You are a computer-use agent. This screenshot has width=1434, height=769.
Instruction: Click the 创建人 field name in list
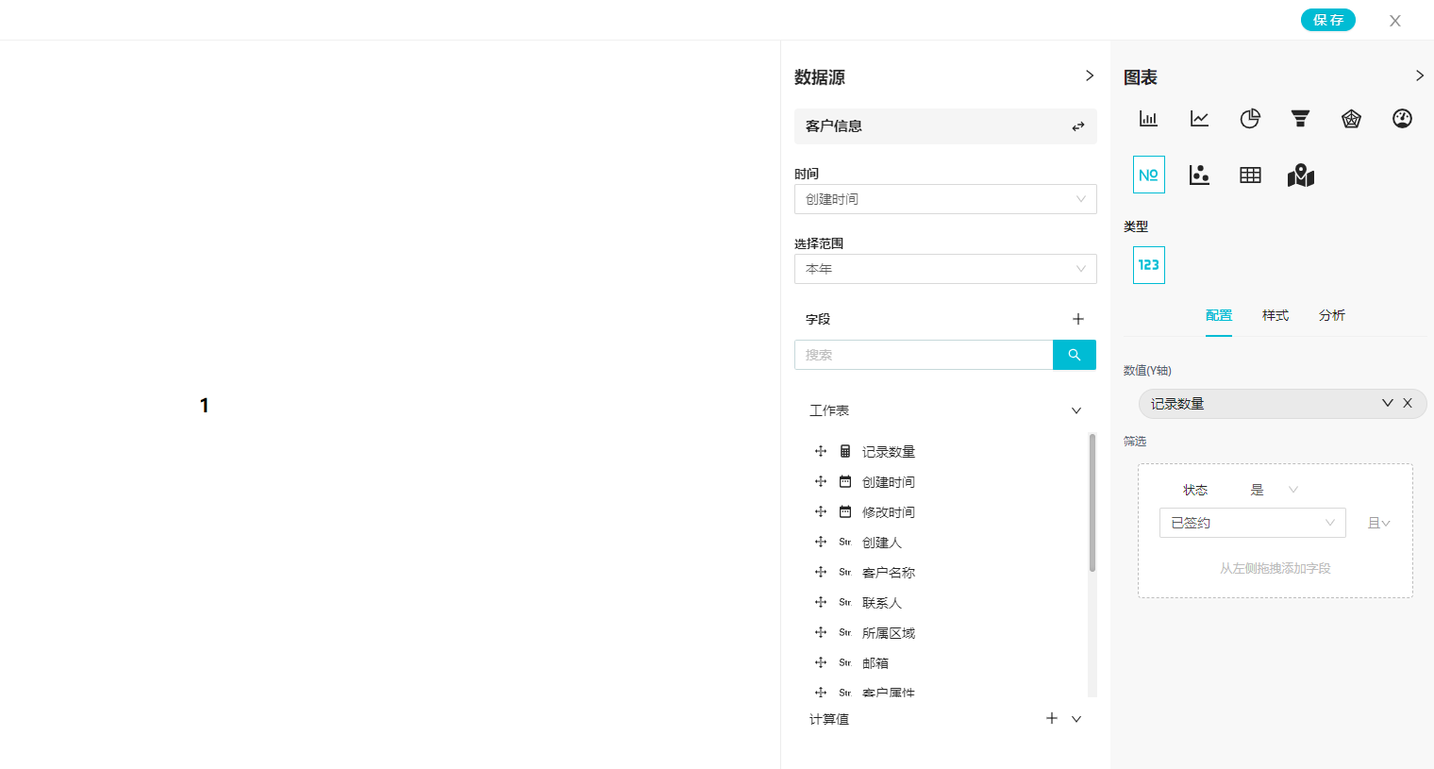point(882,543)
